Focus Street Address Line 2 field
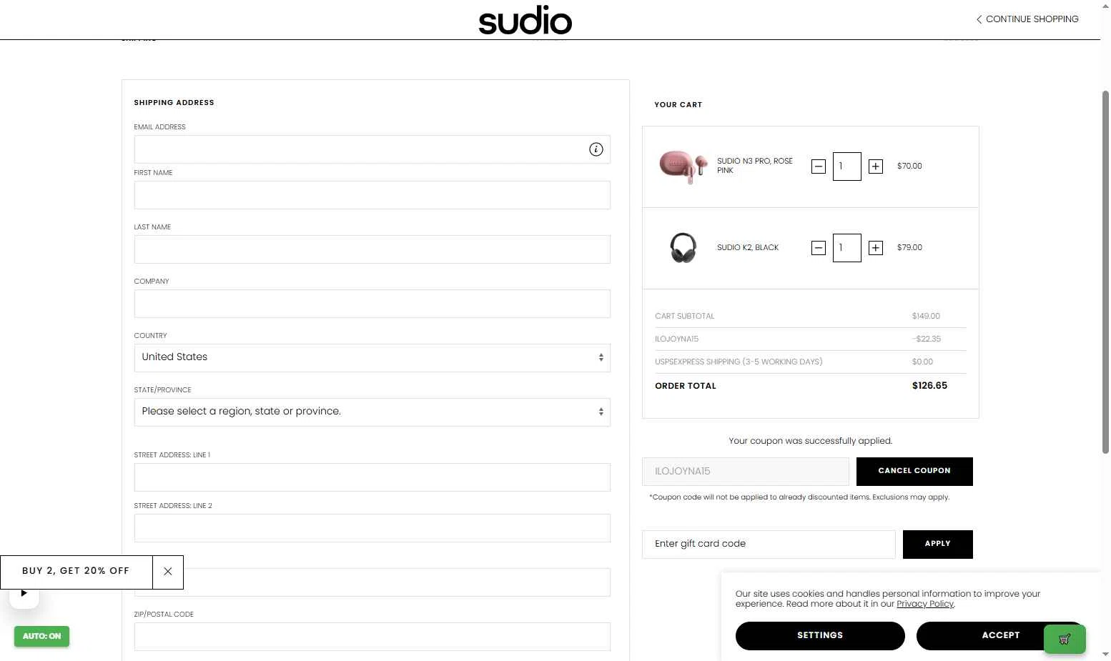The height and width of the screenshot is (661, 1111). pos(372,528)
